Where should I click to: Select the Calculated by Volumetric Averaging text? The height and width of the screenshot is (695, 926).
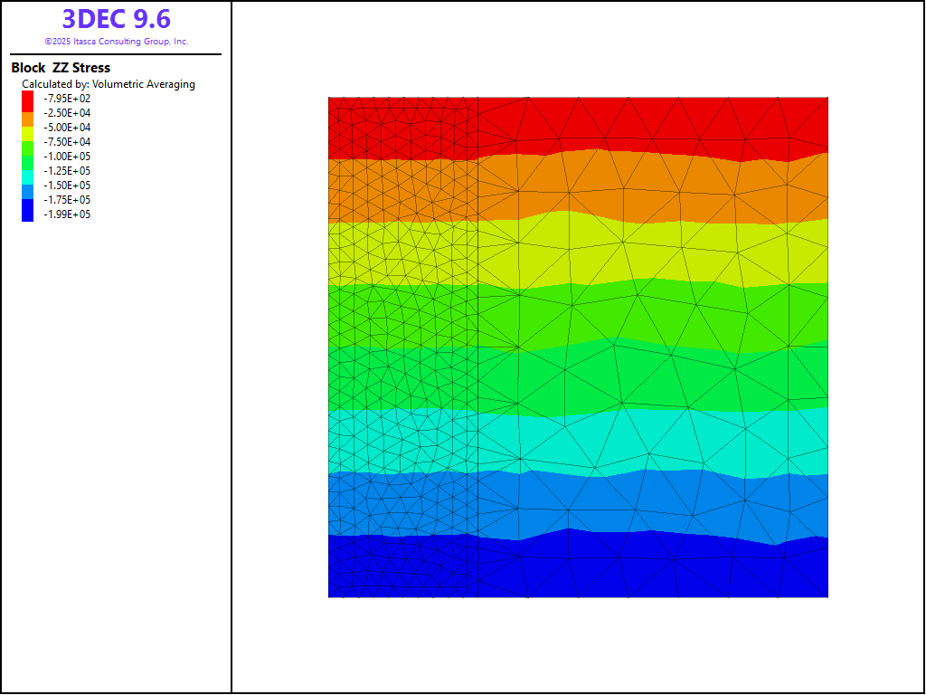click(x=109, y=84)
